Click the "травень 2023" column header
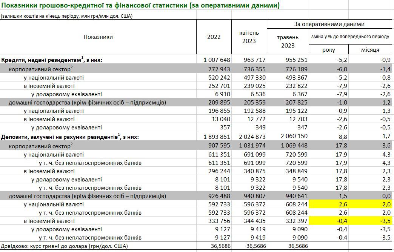 coord(288,41)
